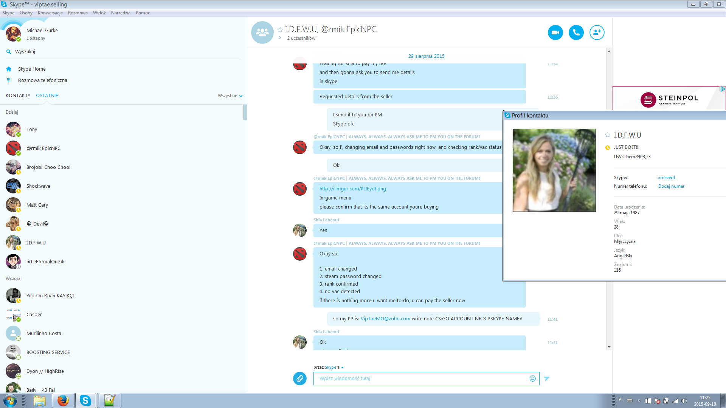This screenshot has width=726, height=408.
Task: Start a video call in the conversation header
Action: [x=555, y=32]
